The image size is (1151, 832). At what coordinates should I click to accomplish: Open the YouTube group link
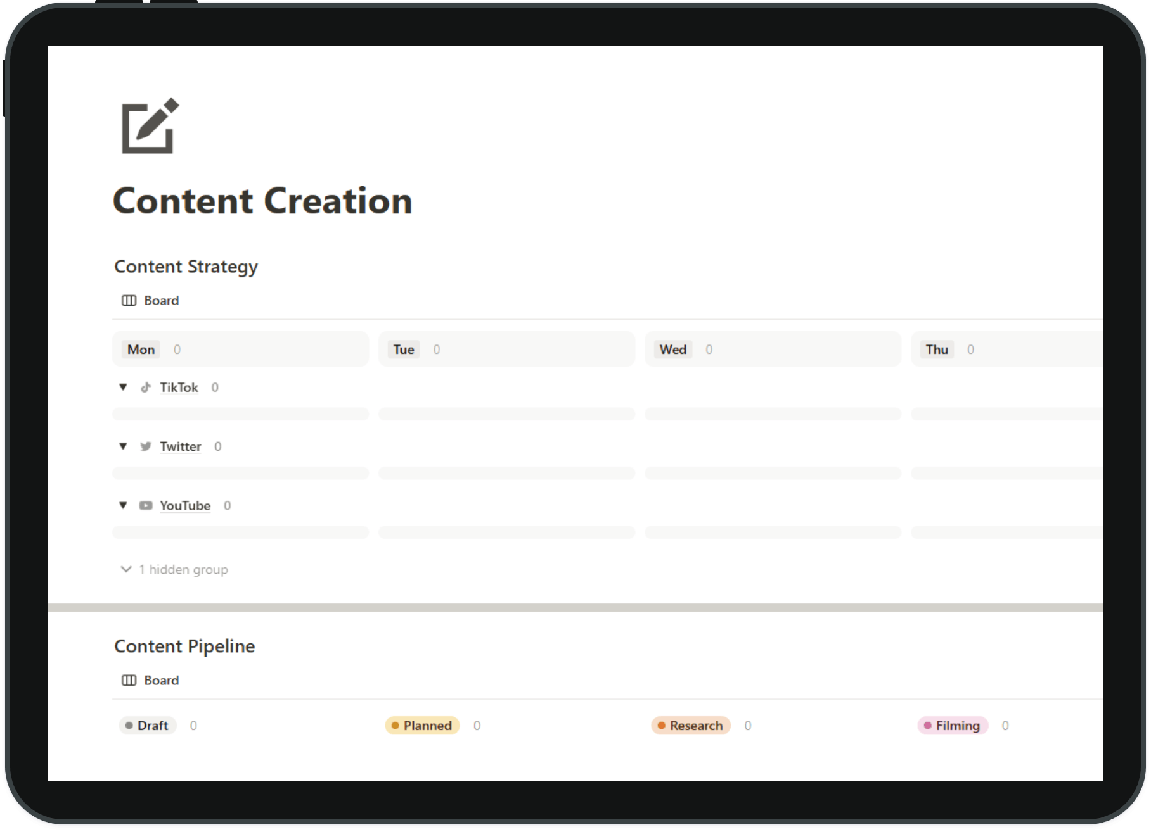tap(185, 505)
